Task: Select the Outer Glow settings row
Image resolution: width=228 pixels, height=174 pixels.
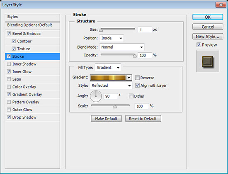Action: 32,110
